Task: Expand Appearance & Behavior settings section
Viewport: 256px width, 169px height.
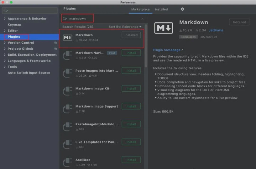Action: pos(4,18)
